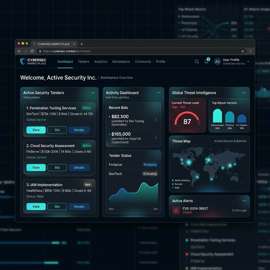Open Global Threat Intelligence three-dot menu
This screenshot has height=270, width=270.
(x=244, y=93)
